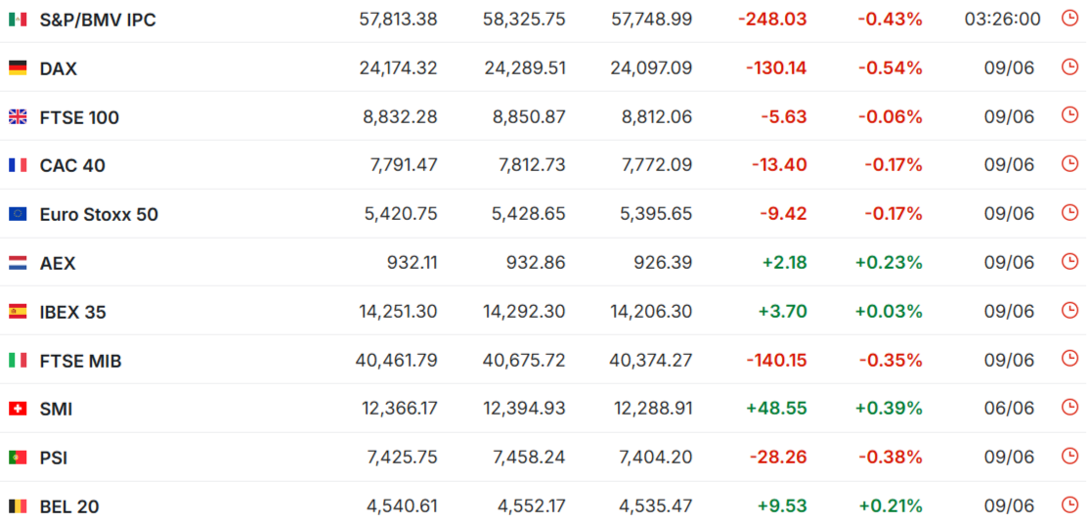Click the clock icon in the PSI row

(x=1070, y=456)
